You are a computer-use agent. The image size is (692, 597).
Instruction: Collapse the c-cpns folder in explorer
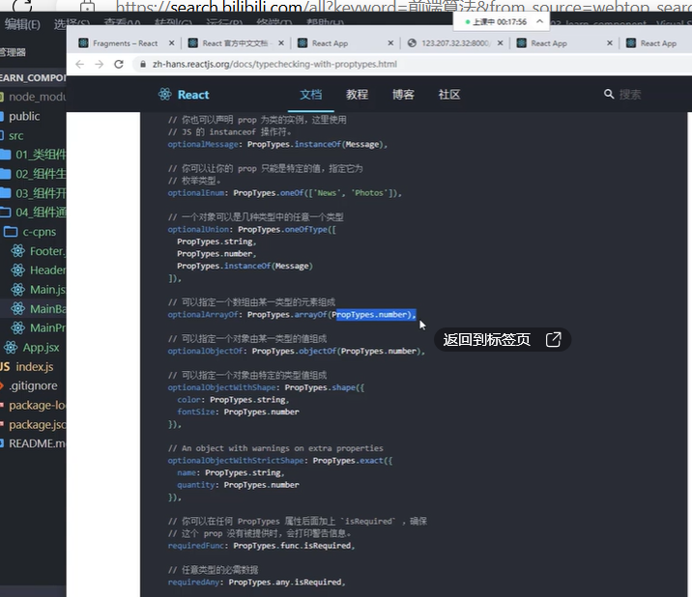tap(33, 232)
